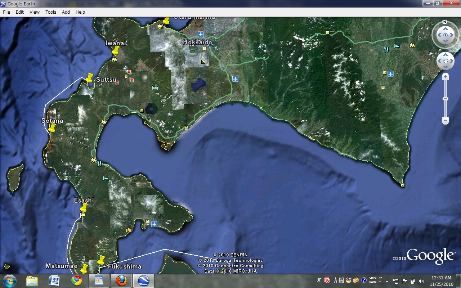Switch to Microsoft Word in the taskbar
This screenshot has height=288, width=461.
[x=54, y=280]
